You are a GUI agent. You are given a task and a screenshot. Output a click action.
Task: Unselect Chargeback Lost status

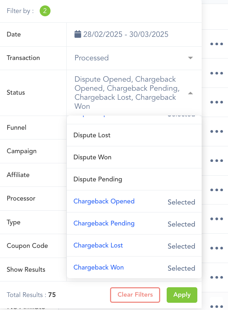(98, 245)
